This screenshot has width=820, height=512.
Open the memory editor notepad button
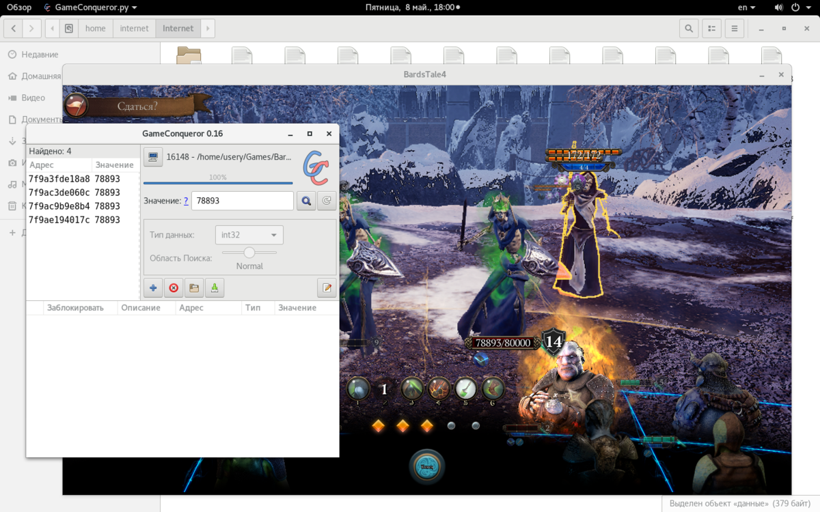click(x=327, y=288)
